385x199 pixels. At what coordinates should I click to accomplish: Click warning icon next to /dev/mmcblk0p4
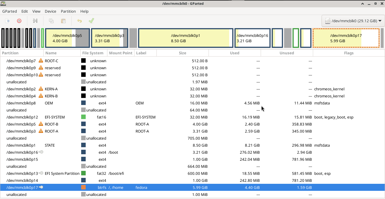point(41,96)
